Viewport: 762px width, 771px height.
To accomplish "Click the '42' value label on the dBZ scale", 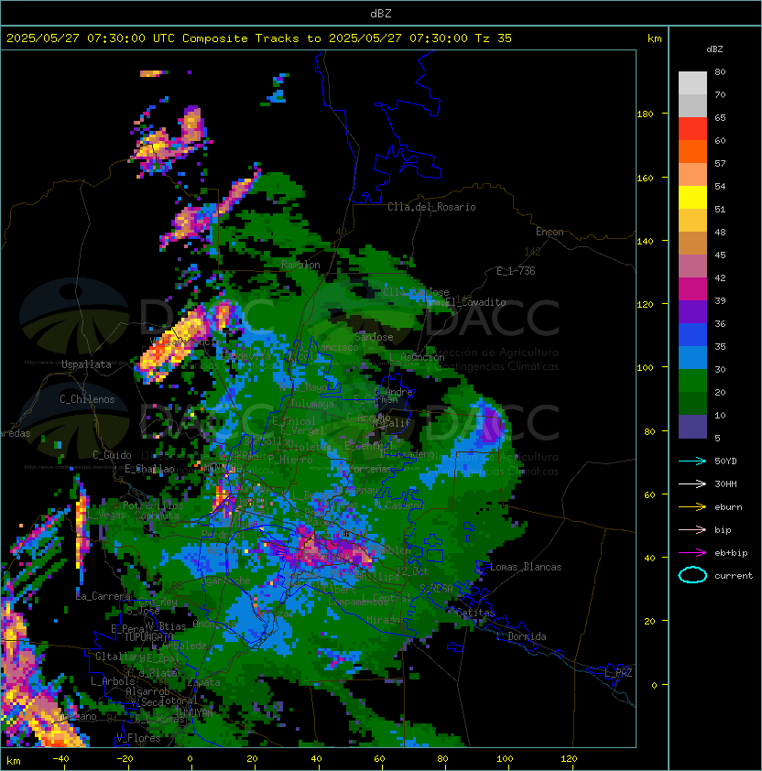I will [x=720, y=277].
